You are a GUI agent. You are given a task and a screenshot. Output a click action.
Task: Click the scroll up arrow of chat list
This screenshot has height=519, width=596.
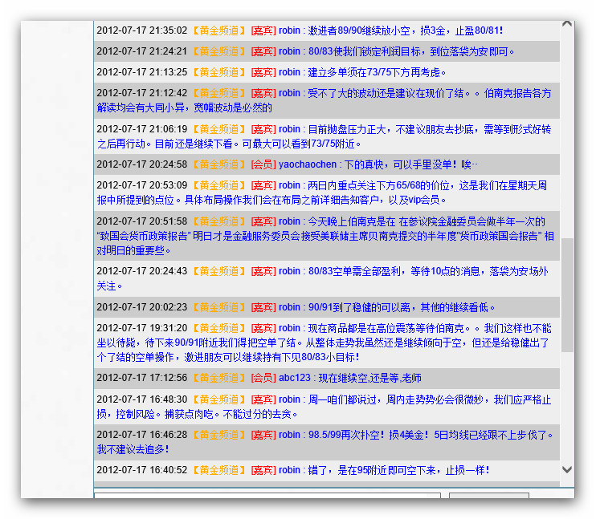567,24
